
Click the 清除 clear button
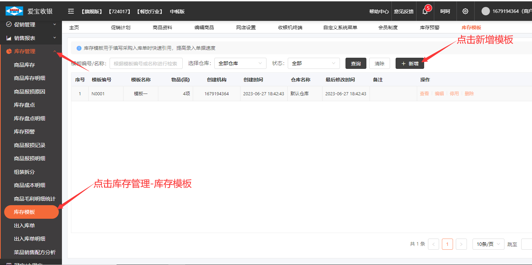coord(380,63)
